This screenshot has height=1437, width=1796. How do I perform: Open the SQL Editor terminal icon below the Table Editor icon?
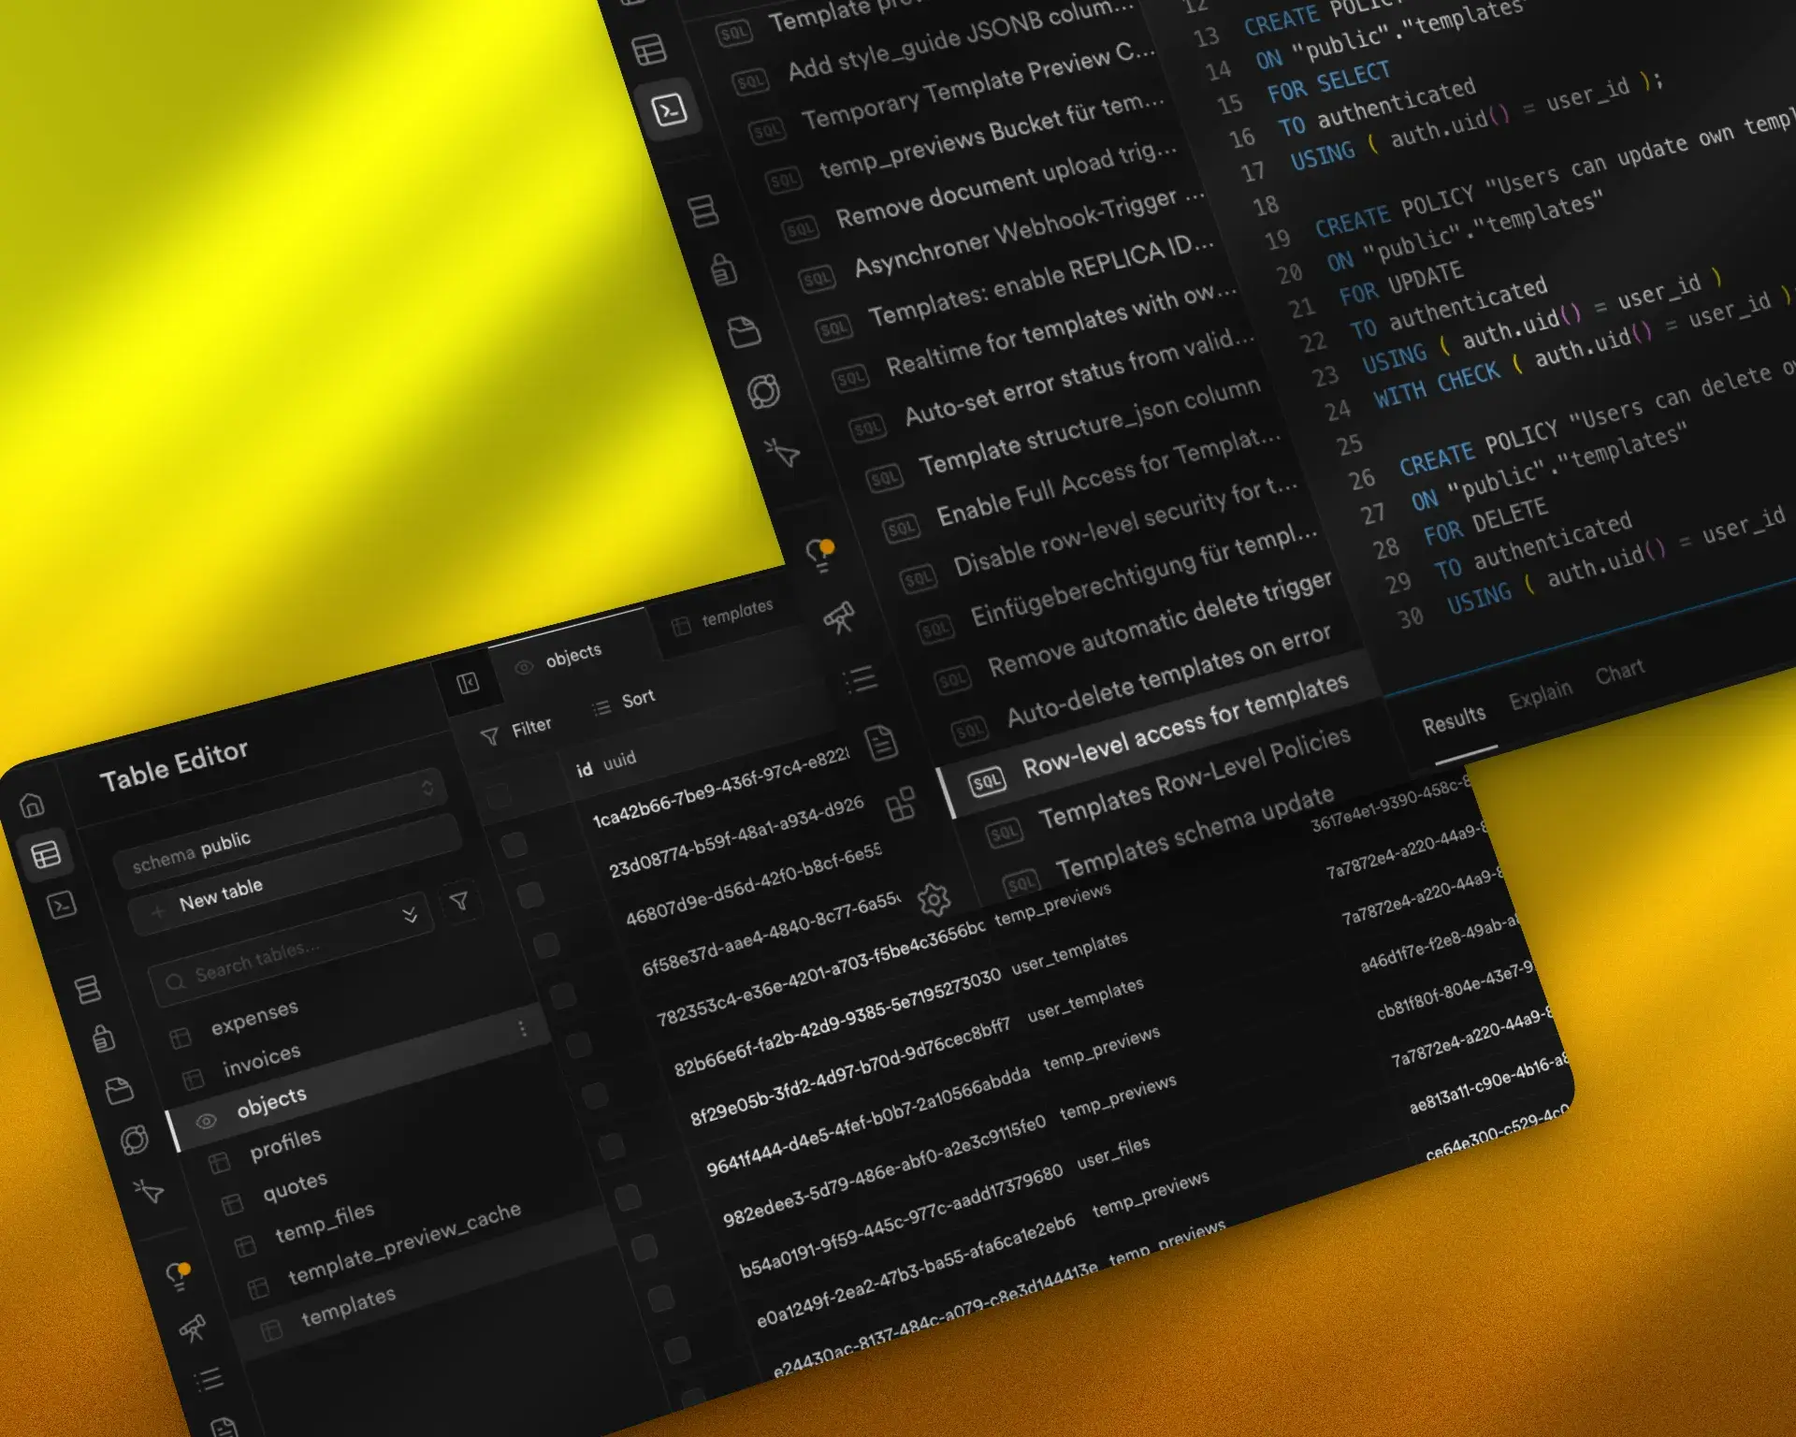[x=62, y=905]
